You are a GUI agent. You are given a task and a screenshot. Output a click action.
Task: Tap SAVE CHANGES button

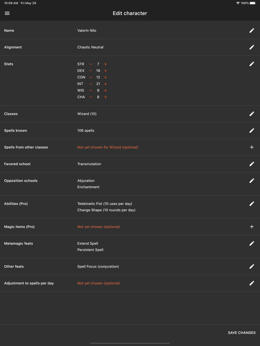pyautogui.click(x=242, y=333)
